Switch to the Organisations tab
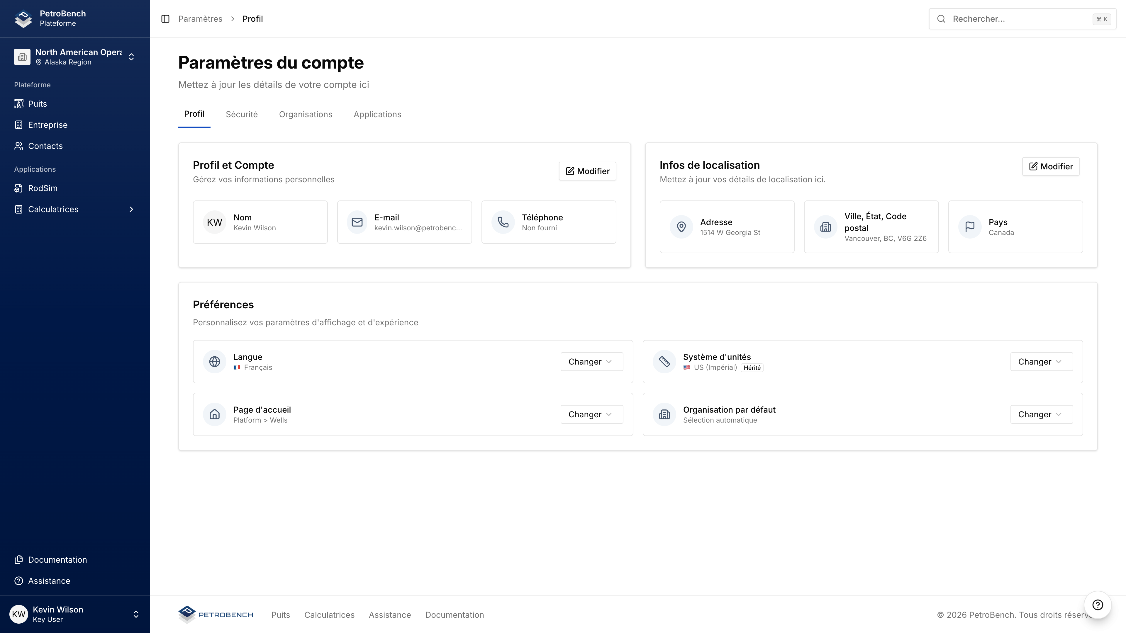Image resolution: width=1126 pixels, height=633 pixels. pos(306,115)
